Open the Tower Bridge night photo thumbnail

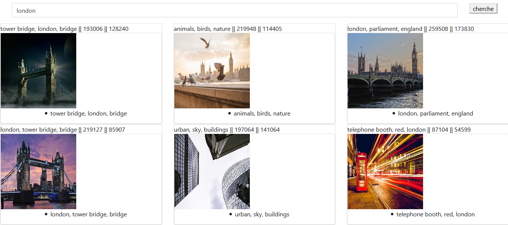coord(38,70)
